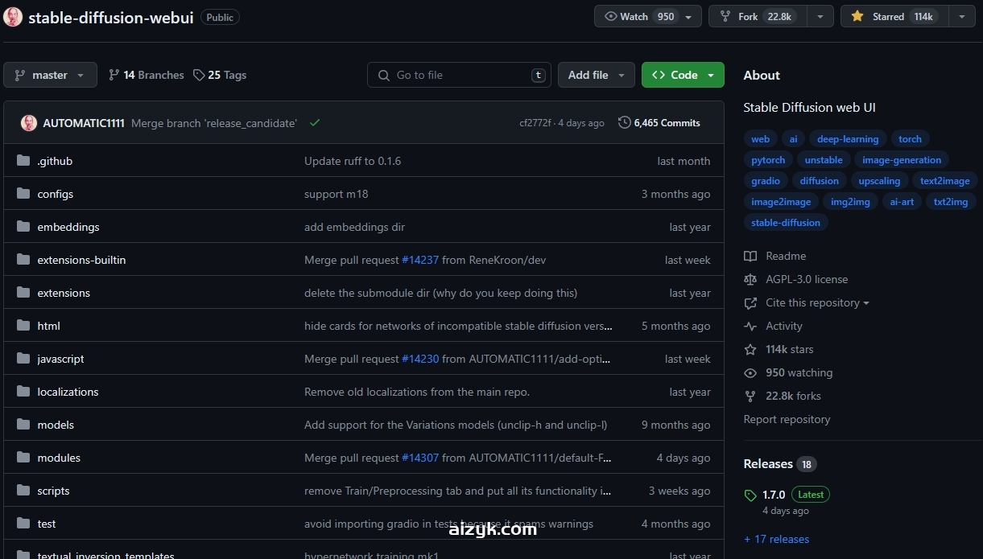
Task: Open the 25 Tags list
Action: coord(220,75)
